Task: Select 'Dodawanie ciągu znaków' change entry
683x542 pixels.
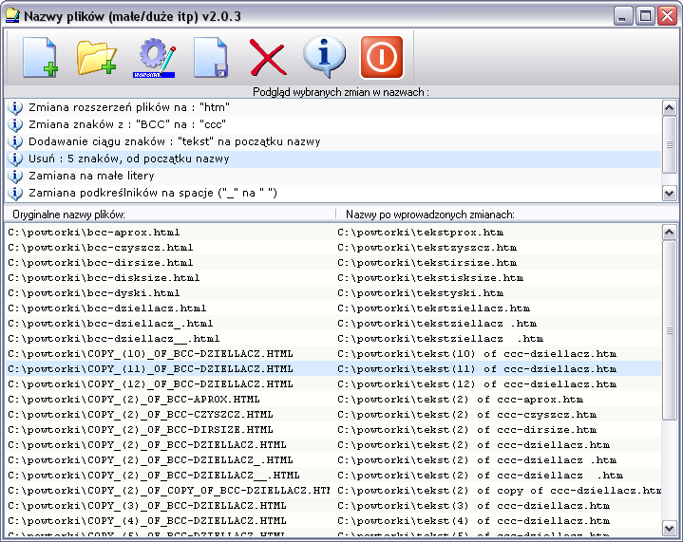Action: (174, 141)
